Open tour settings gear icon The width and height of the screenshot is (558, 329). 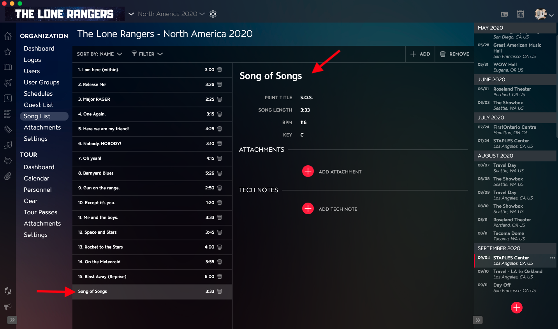click(x=213, y=14)
